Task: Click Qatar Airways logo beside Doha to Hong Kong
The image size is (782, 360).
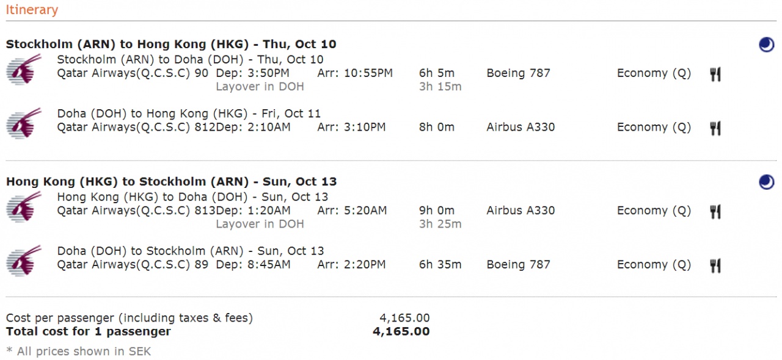Action: pos(24,123)
